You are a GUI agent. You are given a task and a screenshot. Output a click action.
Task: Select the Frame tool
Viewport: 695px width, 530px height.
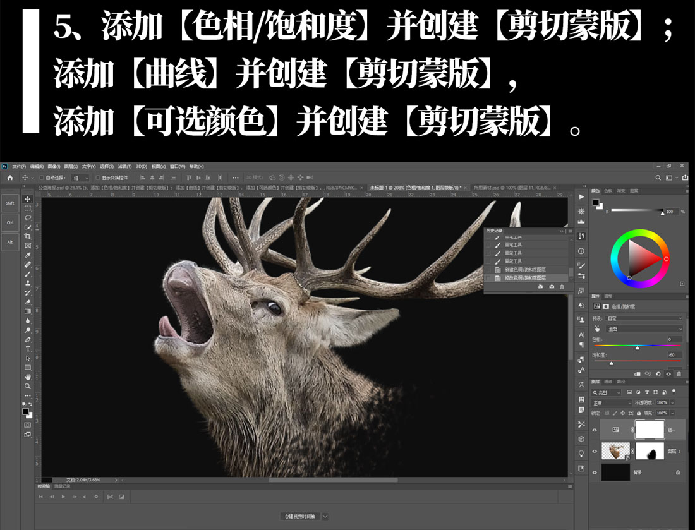tap(27, 246)
